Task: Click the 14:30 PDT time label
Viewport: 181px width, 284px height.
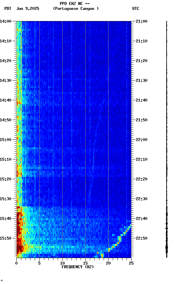Action: [6, 81]
